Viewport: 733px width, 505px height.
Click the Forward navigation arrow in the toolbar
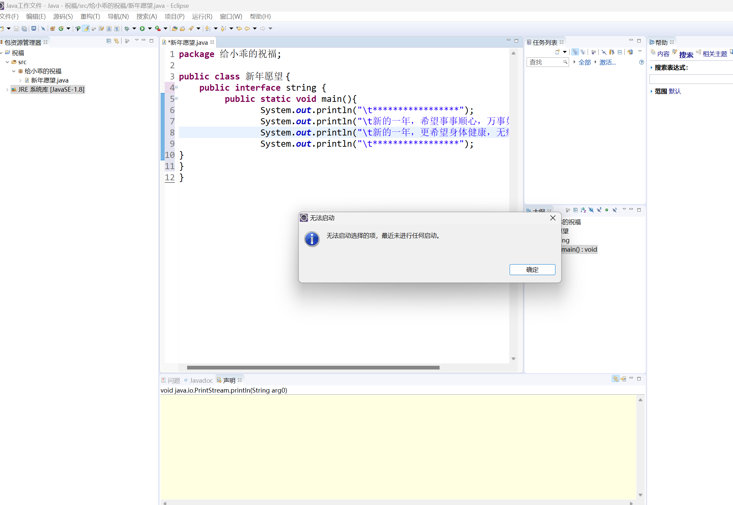[263, 29]
